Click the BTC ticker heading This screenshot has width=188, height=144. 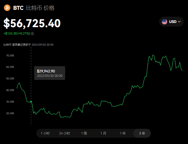(x=18, y=8)
